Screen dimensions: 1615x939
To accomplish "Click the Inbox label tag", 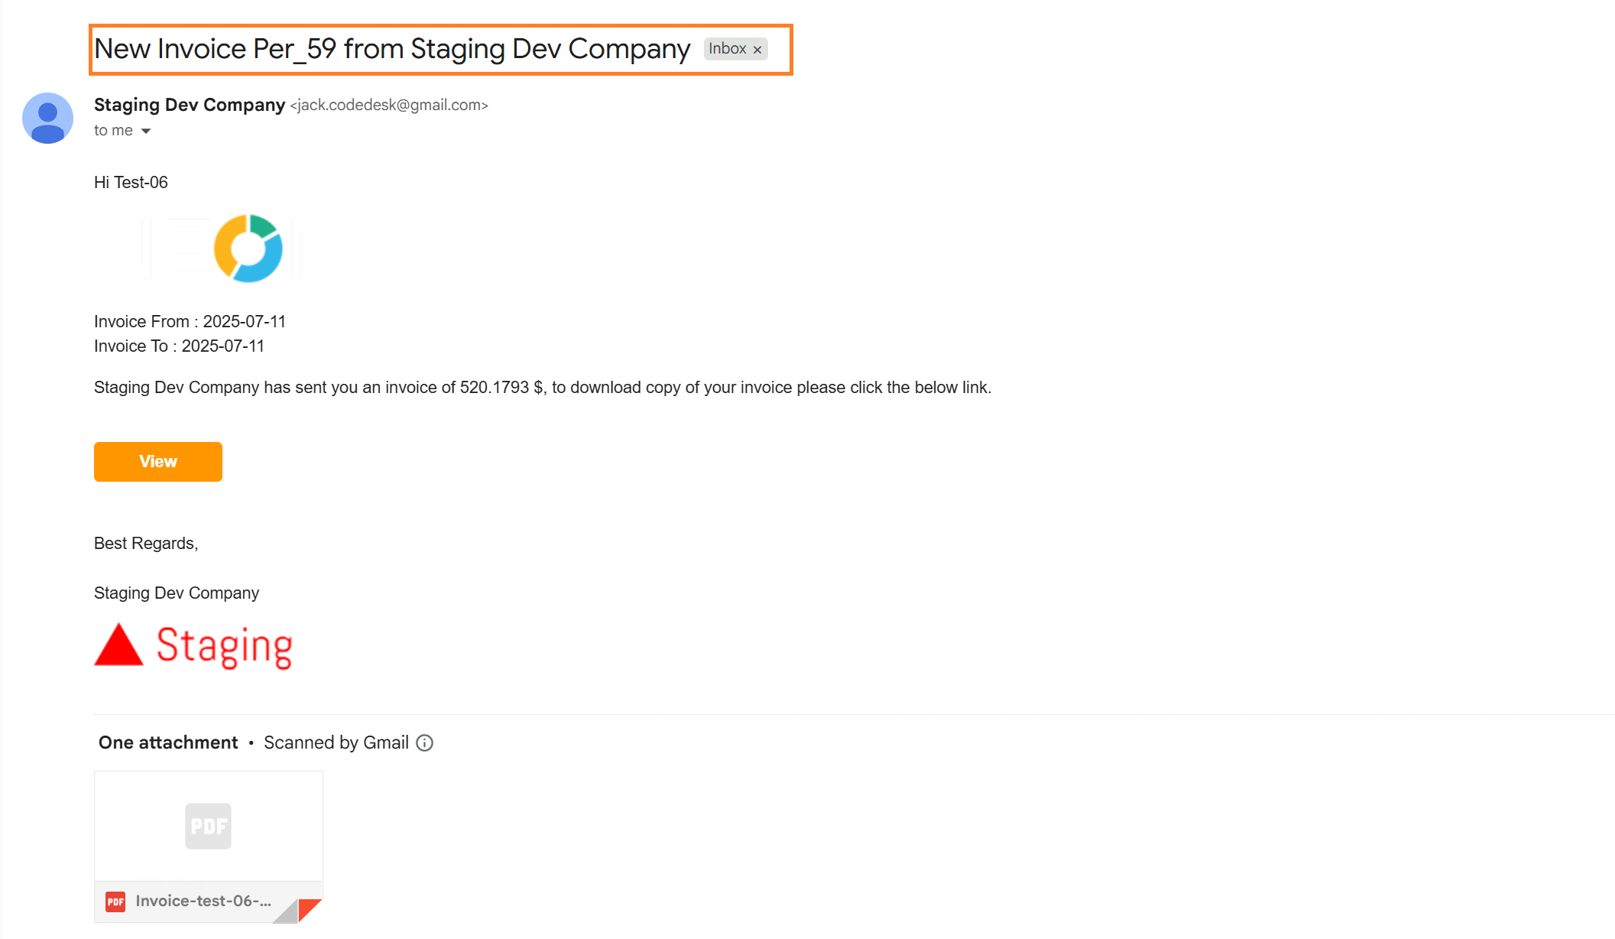I will pyautogui.click(x=728, y=49).
